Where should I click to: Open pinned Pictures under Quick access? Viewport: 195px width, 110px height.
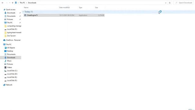(10, 19)
